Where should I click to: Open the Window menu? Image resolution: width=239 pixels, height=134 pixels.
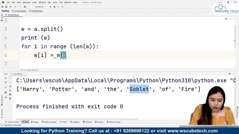(x=68, y=2)
